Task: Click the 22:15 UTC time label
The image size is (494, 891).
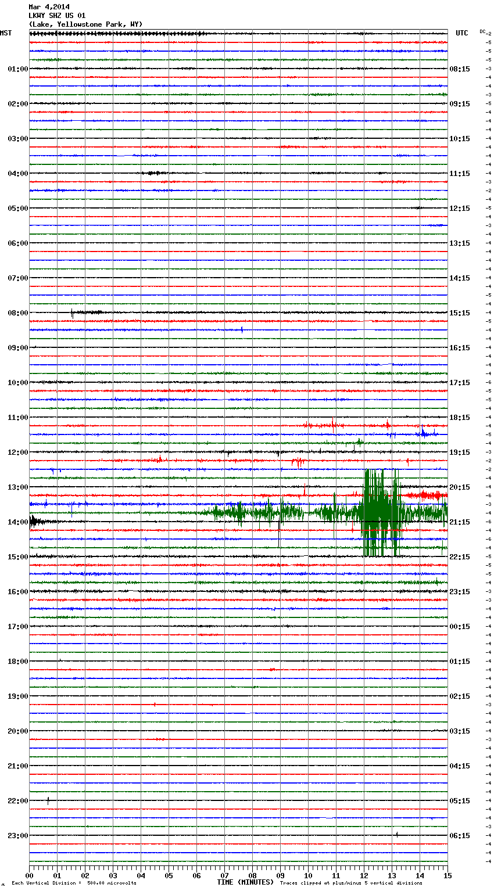Action: 460,557
